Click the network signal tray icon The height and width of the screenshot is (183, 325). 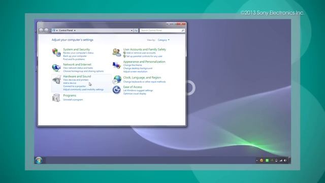[281, 161]
